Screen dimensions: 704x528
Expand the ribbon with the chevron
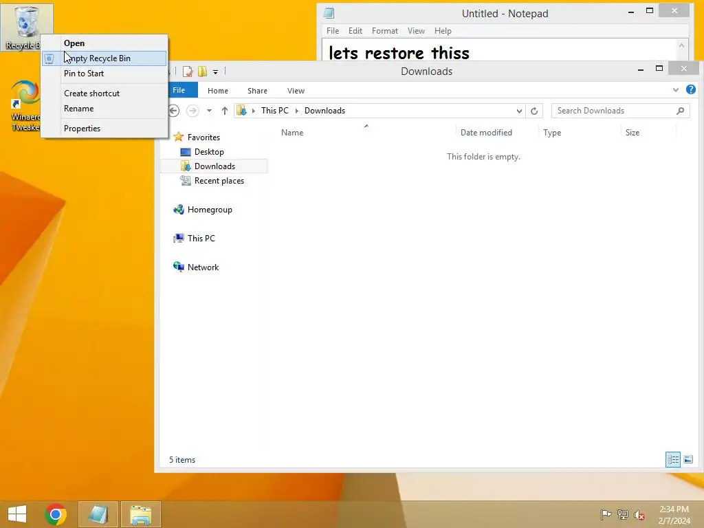click(x=676, y=90)
